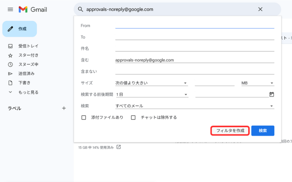Image resolution: width=292 pixels, height=182 pixels.
Task: Click the draft document icon
Action: (10, 83)
